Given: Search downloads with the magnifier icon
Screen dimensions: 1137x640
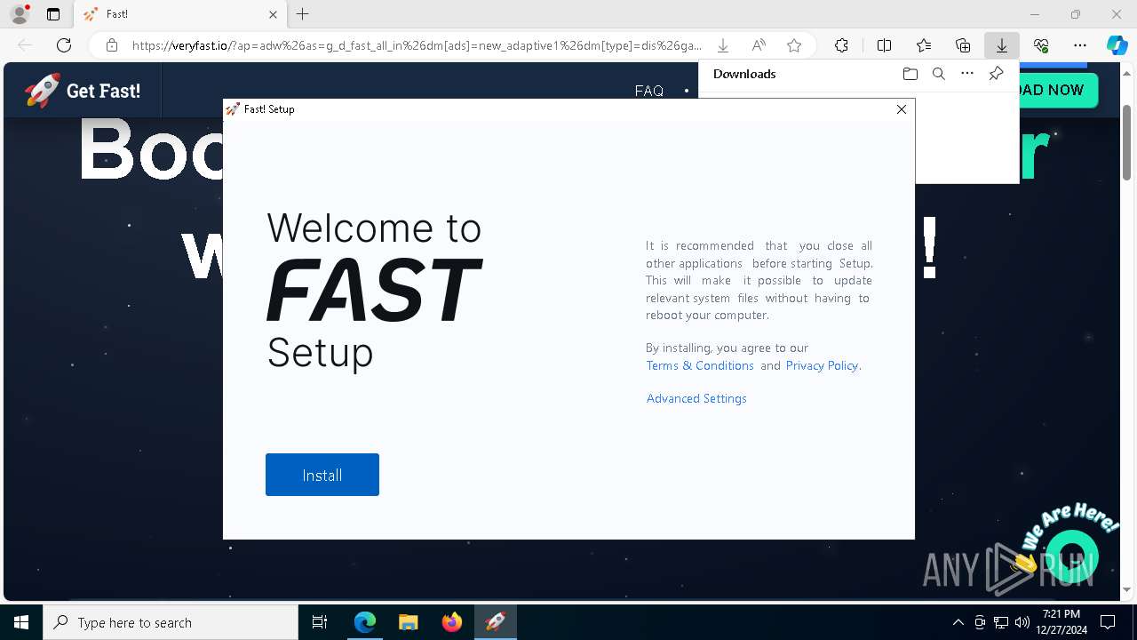Looking at the screenshot, I should coord(939,74).
